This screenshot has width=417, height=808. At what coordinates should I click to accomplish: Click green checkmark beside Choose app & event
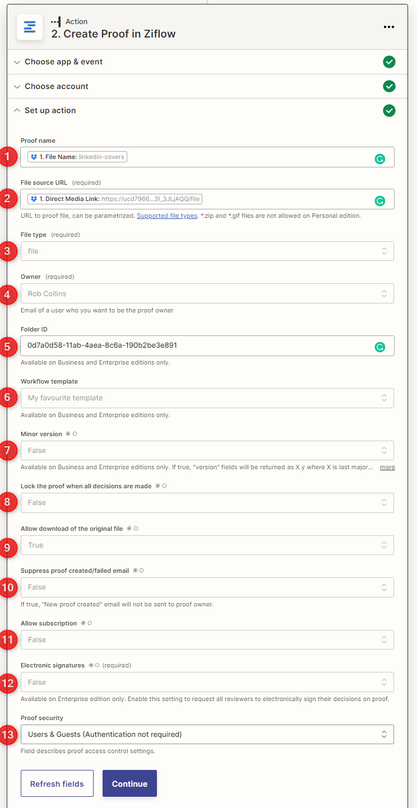389,62
